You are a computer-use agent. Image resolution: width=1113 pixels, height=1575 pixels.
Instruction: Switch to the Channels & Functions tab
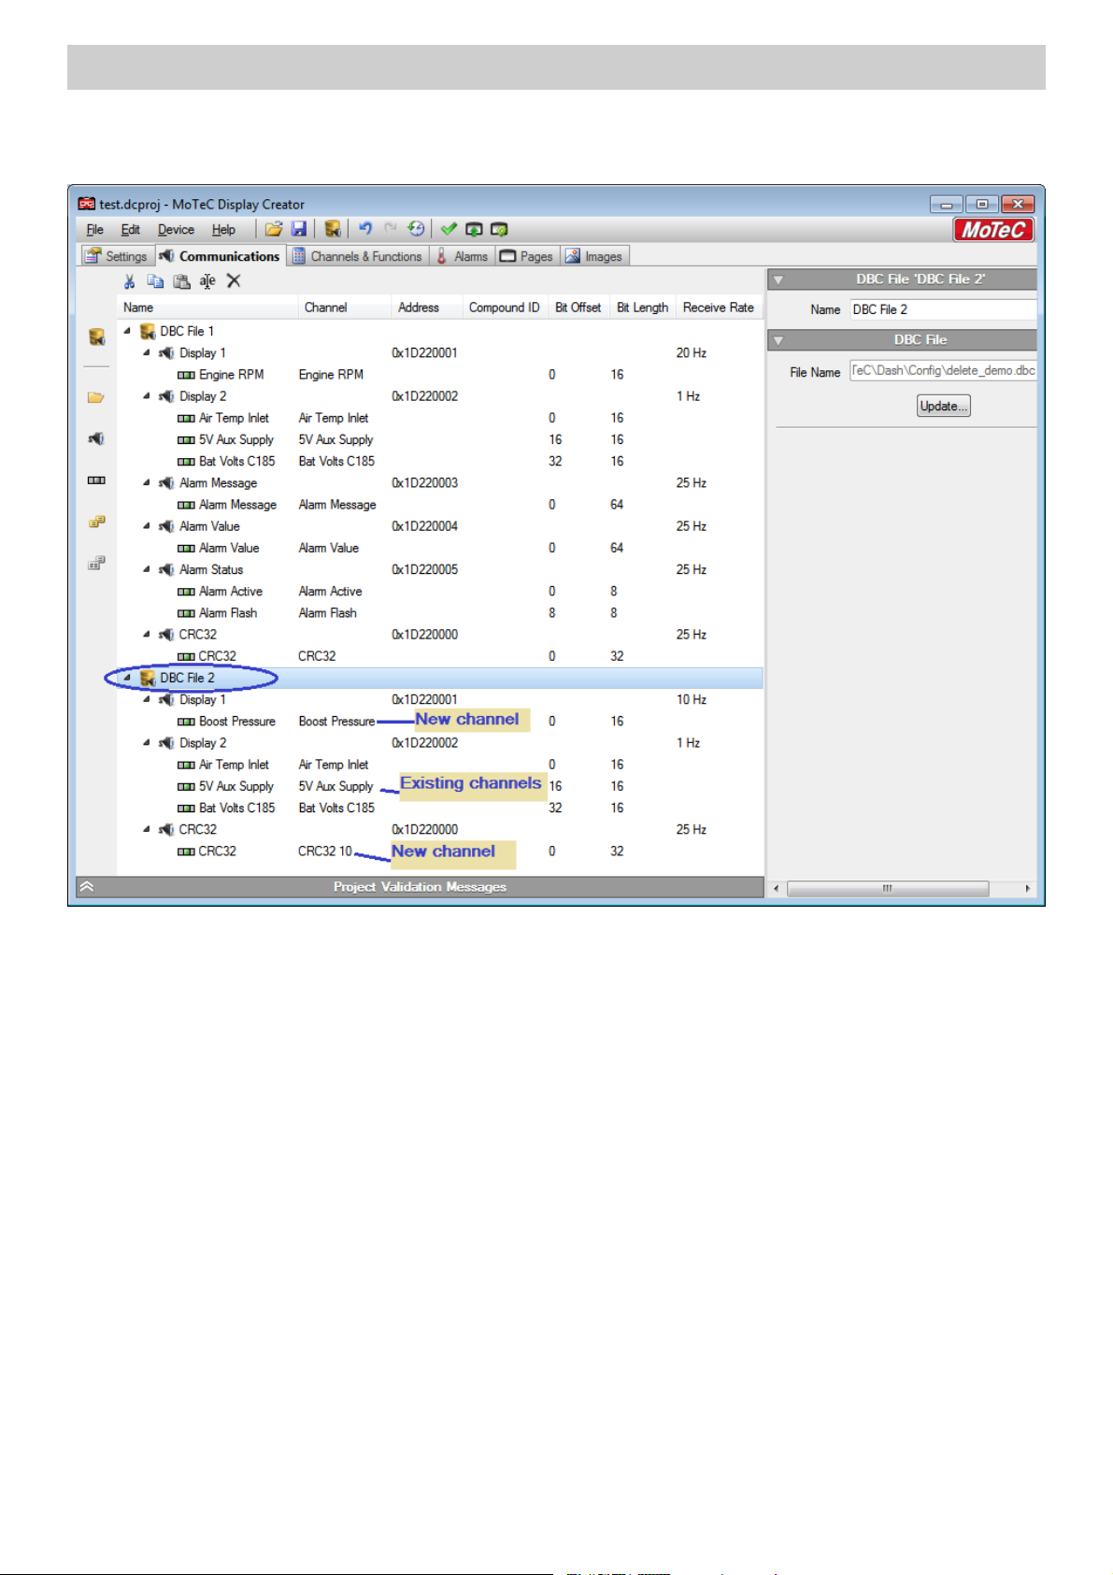[357, 256]
